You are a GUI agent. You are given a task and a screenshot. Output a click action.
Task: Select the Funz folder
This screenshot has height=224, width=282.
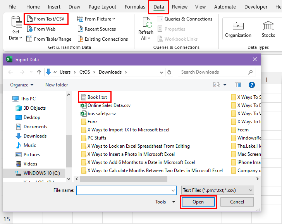tap(89, 122)
